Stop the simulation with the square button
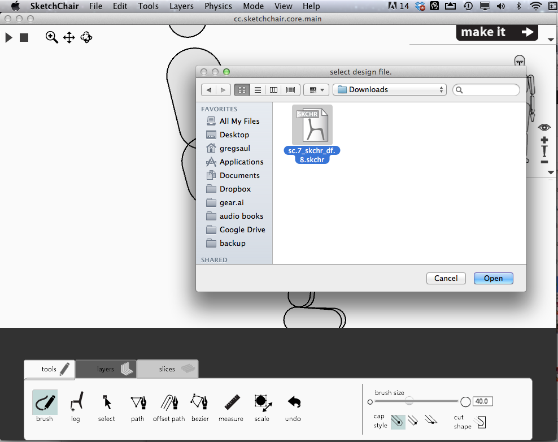The image size is (558, 442). coord(24,37)
